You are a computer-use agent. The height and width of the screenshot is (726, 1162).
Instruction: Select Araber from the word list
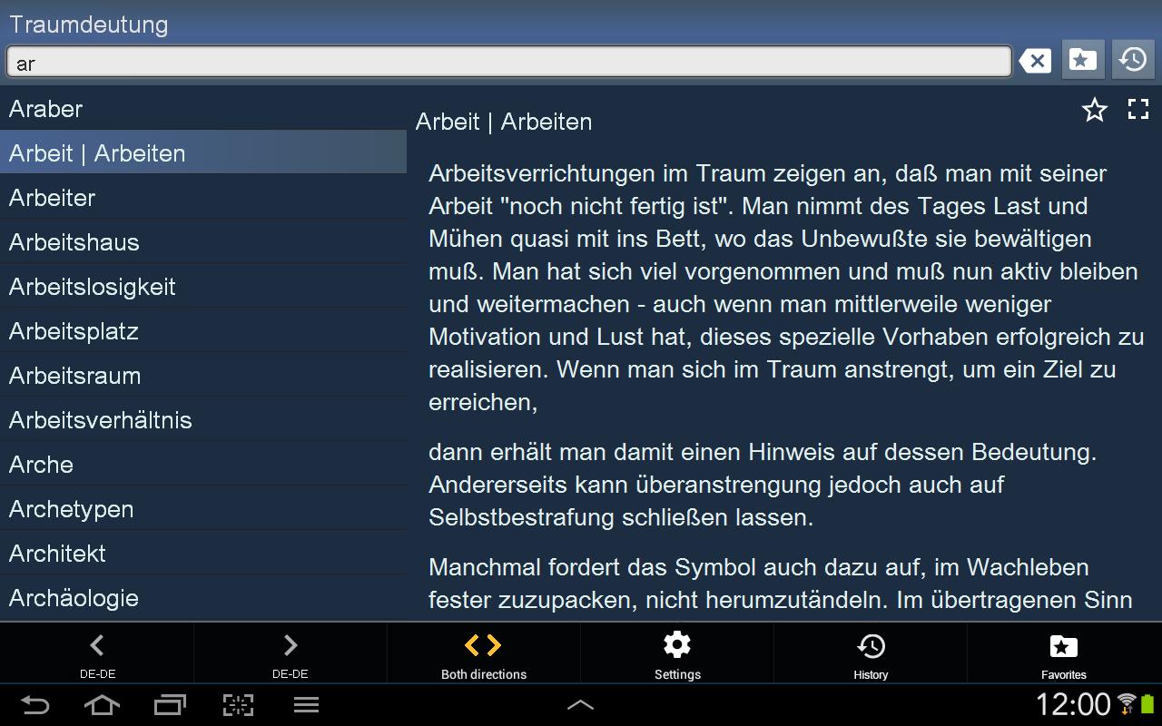click(203, 109)
